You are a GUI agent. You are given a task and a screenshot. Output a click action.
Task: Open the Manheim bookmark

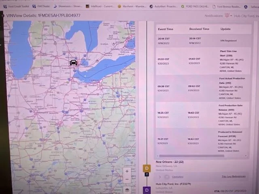tap(132, 6)
